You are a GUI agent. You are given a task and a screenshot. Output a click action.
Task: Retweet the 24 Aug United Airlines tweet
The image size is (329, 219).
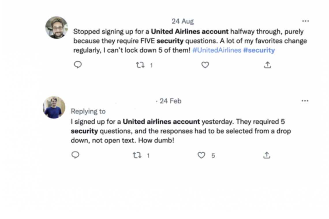(x=140, y=65)
